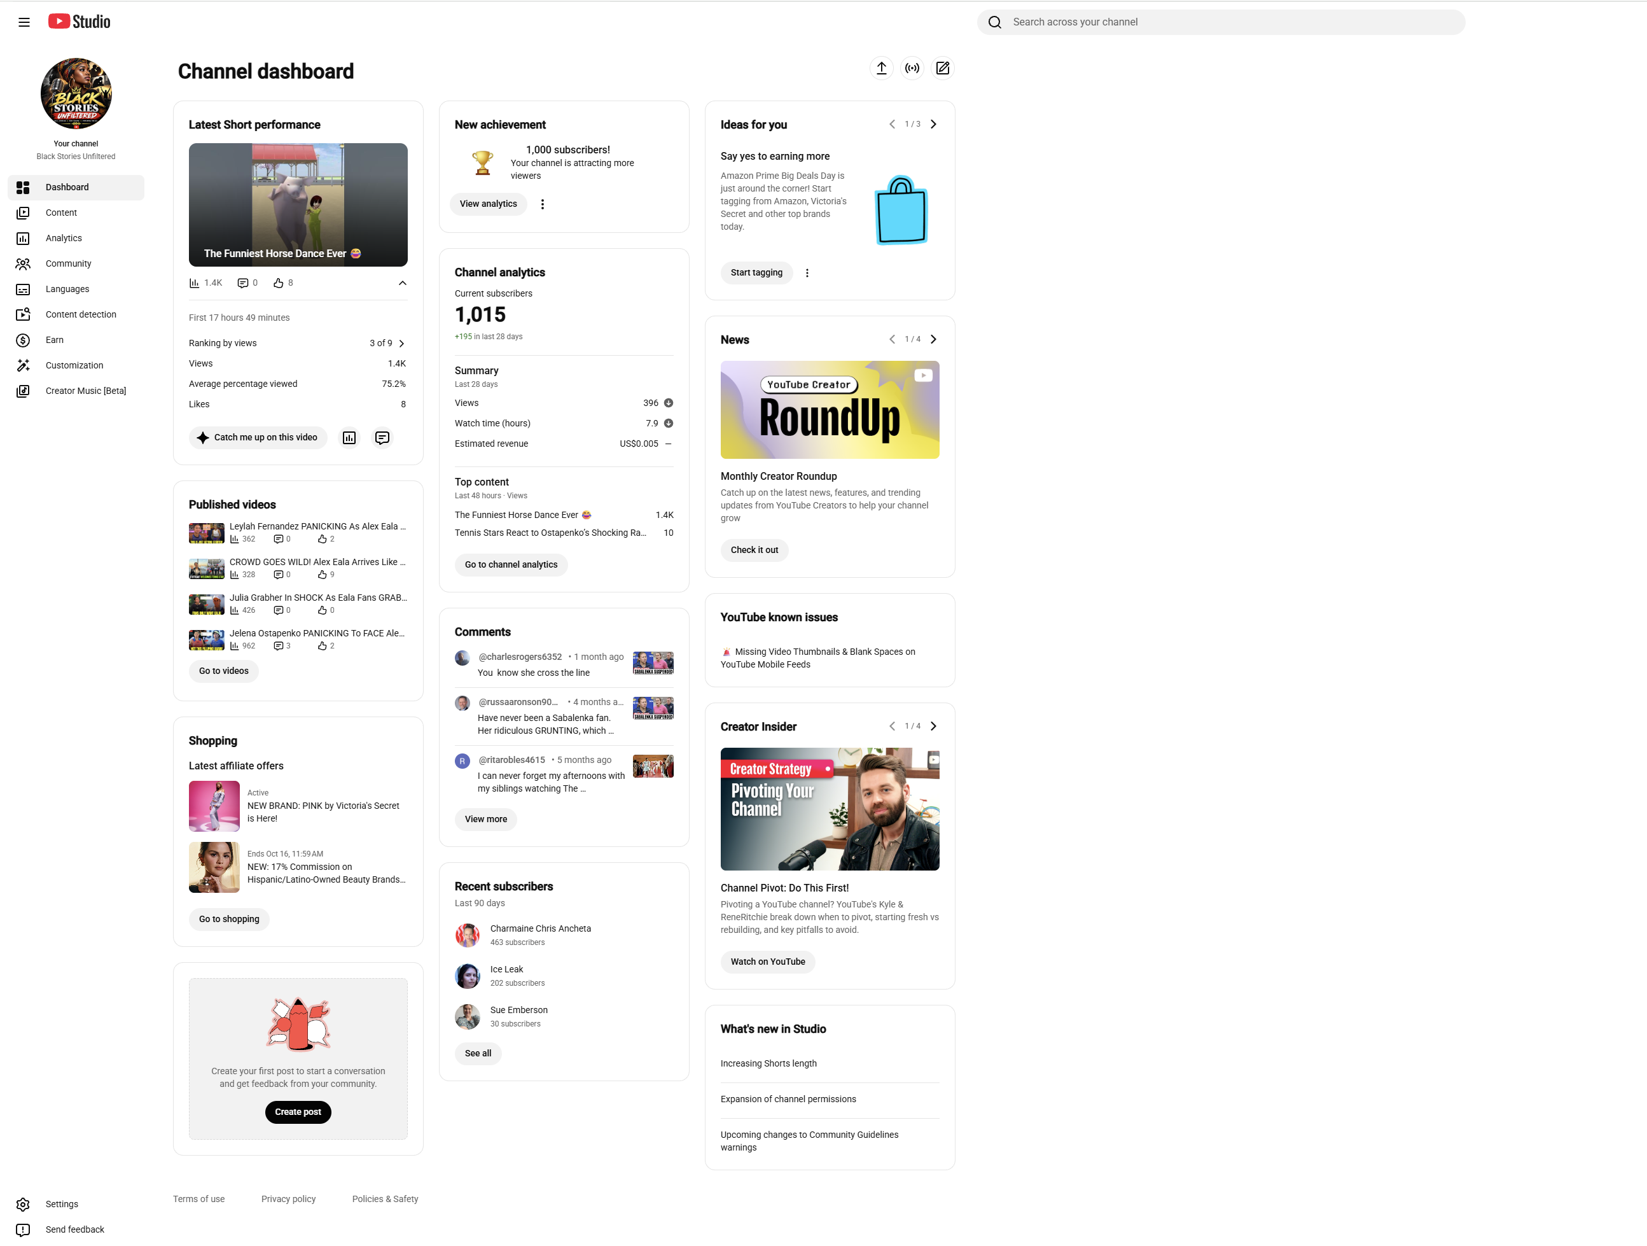This screenshot has height=1246, width=1647.
Task: Go to next News card
Action: 933,340
